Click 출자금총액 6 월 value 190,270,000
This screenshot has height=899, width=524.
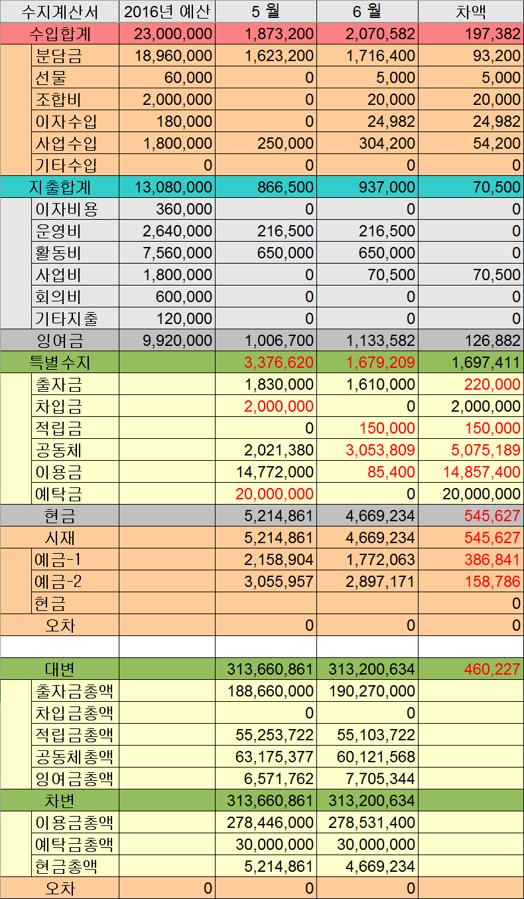tap(367, 691)
